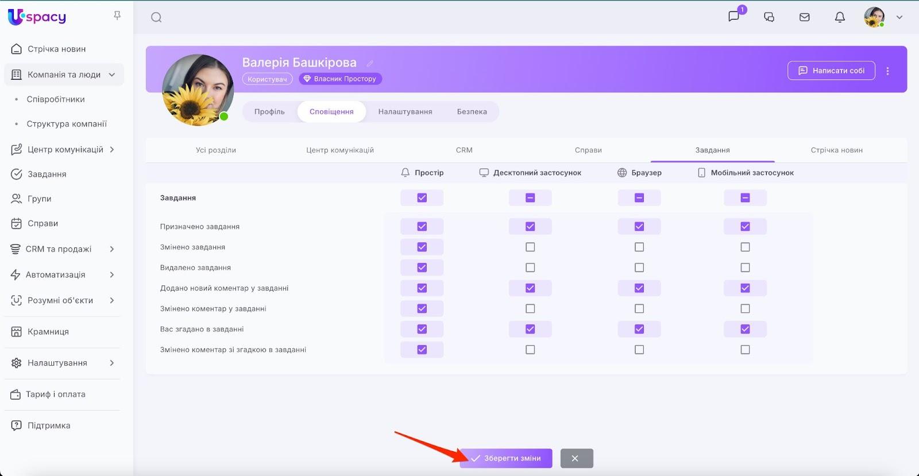This screenshot has width=919, height=476.
Task: Open the mail envelope icon
Action: [805, 17]
